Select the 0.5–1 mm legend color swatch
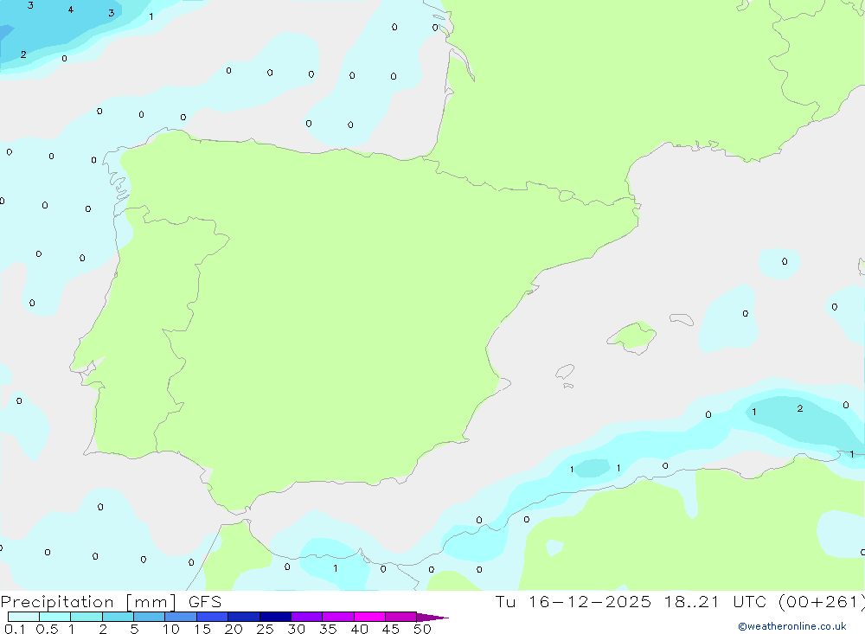This screenshot has width=865, height=634. 54,617
